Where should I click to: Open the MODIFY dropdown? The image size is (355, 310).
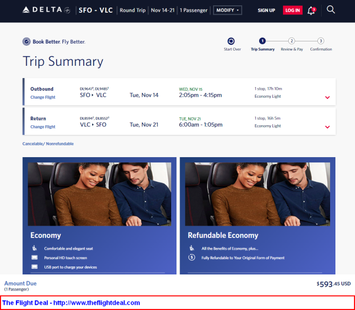(x=227, y=10)
